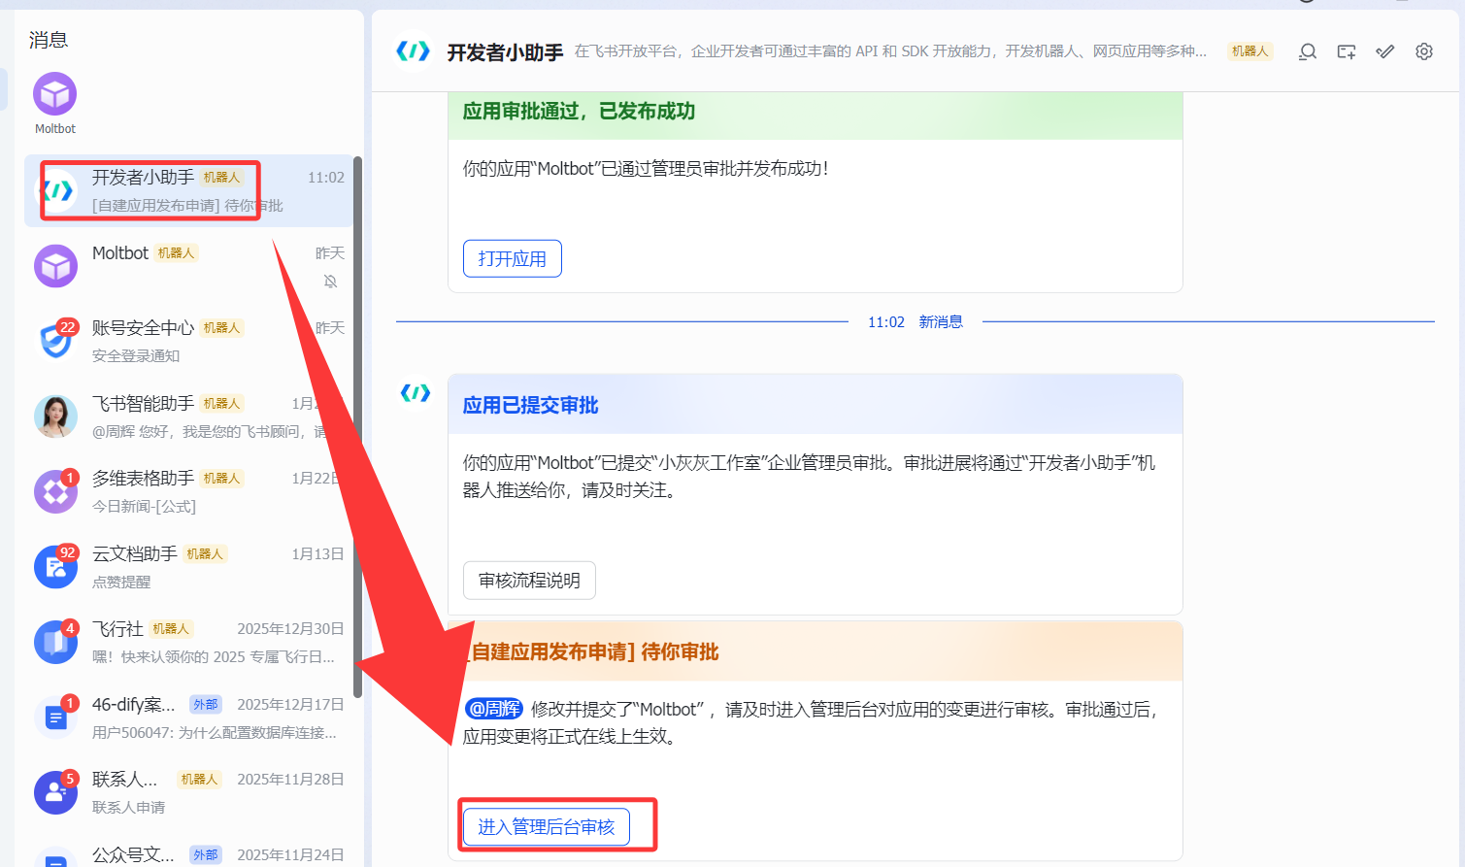Click the 联系人 avatar with badge 5
The height and width of the screenshot is (867, 1465).
(55, 792)
